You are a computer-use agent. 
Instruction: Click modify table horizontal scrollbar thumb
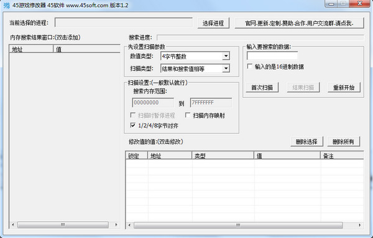pyautogui.click(x=238, y=225)
